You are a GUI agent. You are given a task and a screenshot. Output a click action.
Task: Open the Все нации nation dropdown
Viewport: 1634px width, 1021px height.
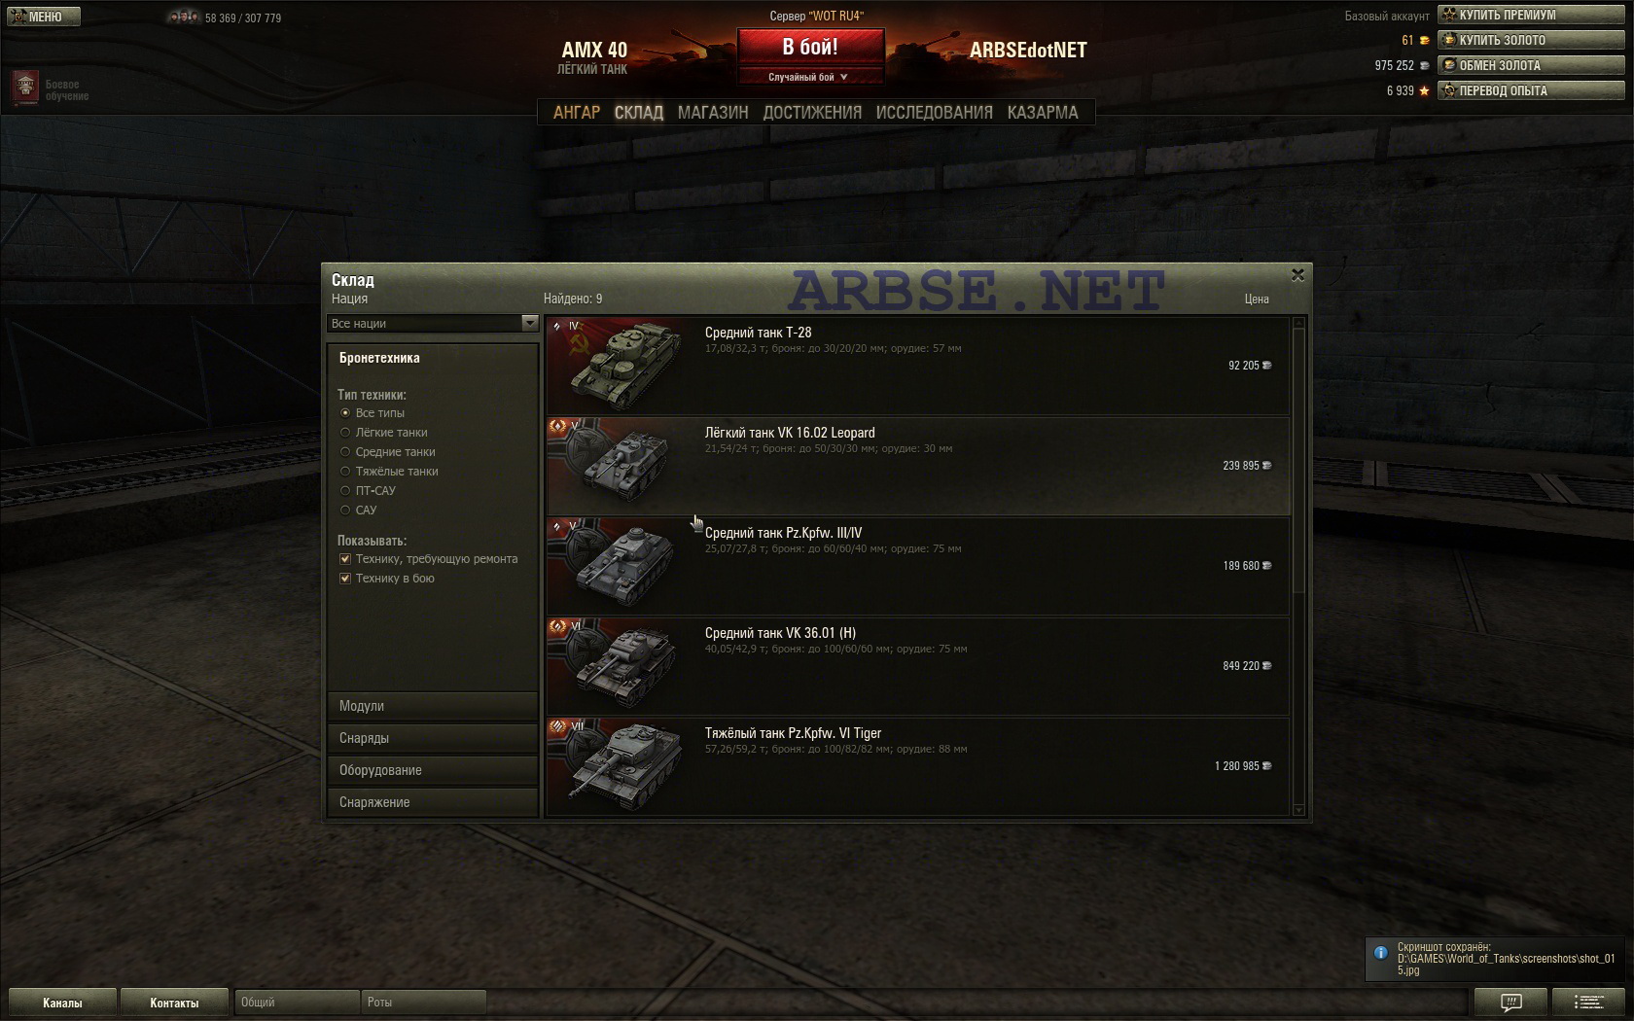(433, 324)
